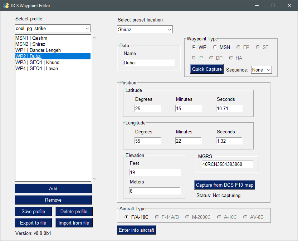Select the MSN waypoint type radio button

[x=215, y=47]
